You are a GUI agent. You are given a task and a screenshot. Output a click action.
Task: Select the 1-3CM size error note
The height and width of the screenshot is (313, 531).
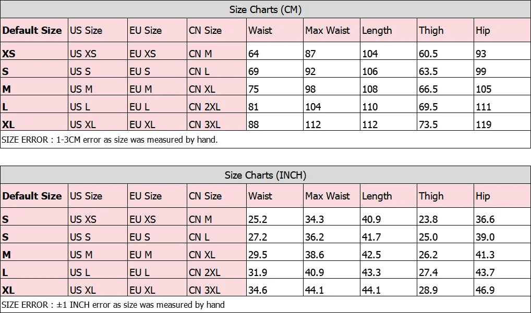pyautogui.click(x=110, y=140)
